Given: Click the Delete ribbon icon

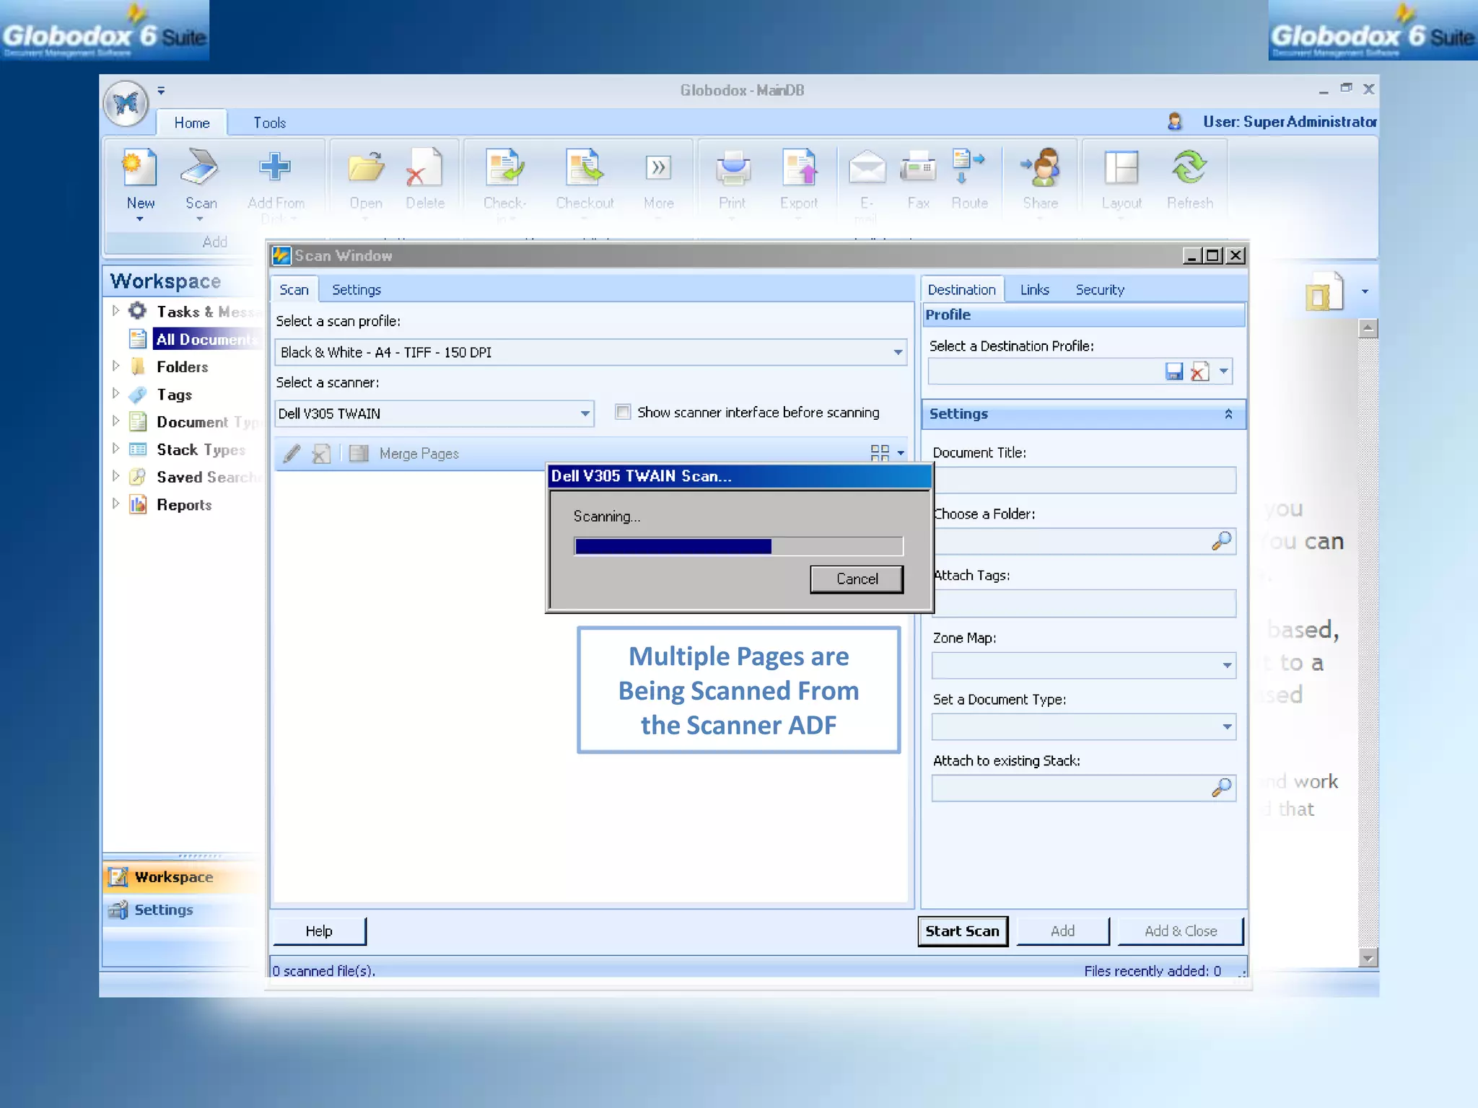Looking at the screenshot, I should coord(424,168).
